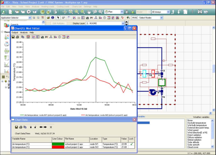
Task: Click the clock icon in chart toolbar
Action: coord(60,37)
